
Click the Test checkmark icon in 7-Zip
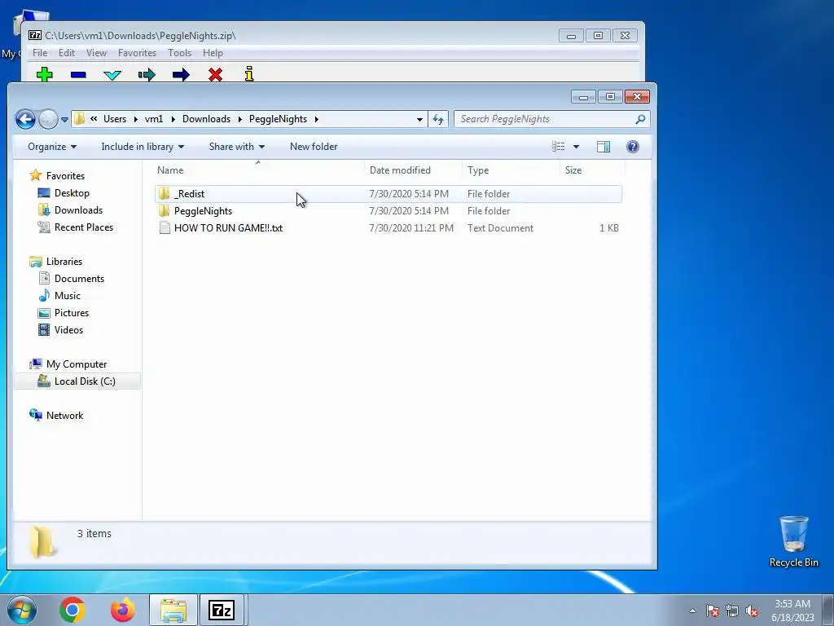click(x=112, y=74)
